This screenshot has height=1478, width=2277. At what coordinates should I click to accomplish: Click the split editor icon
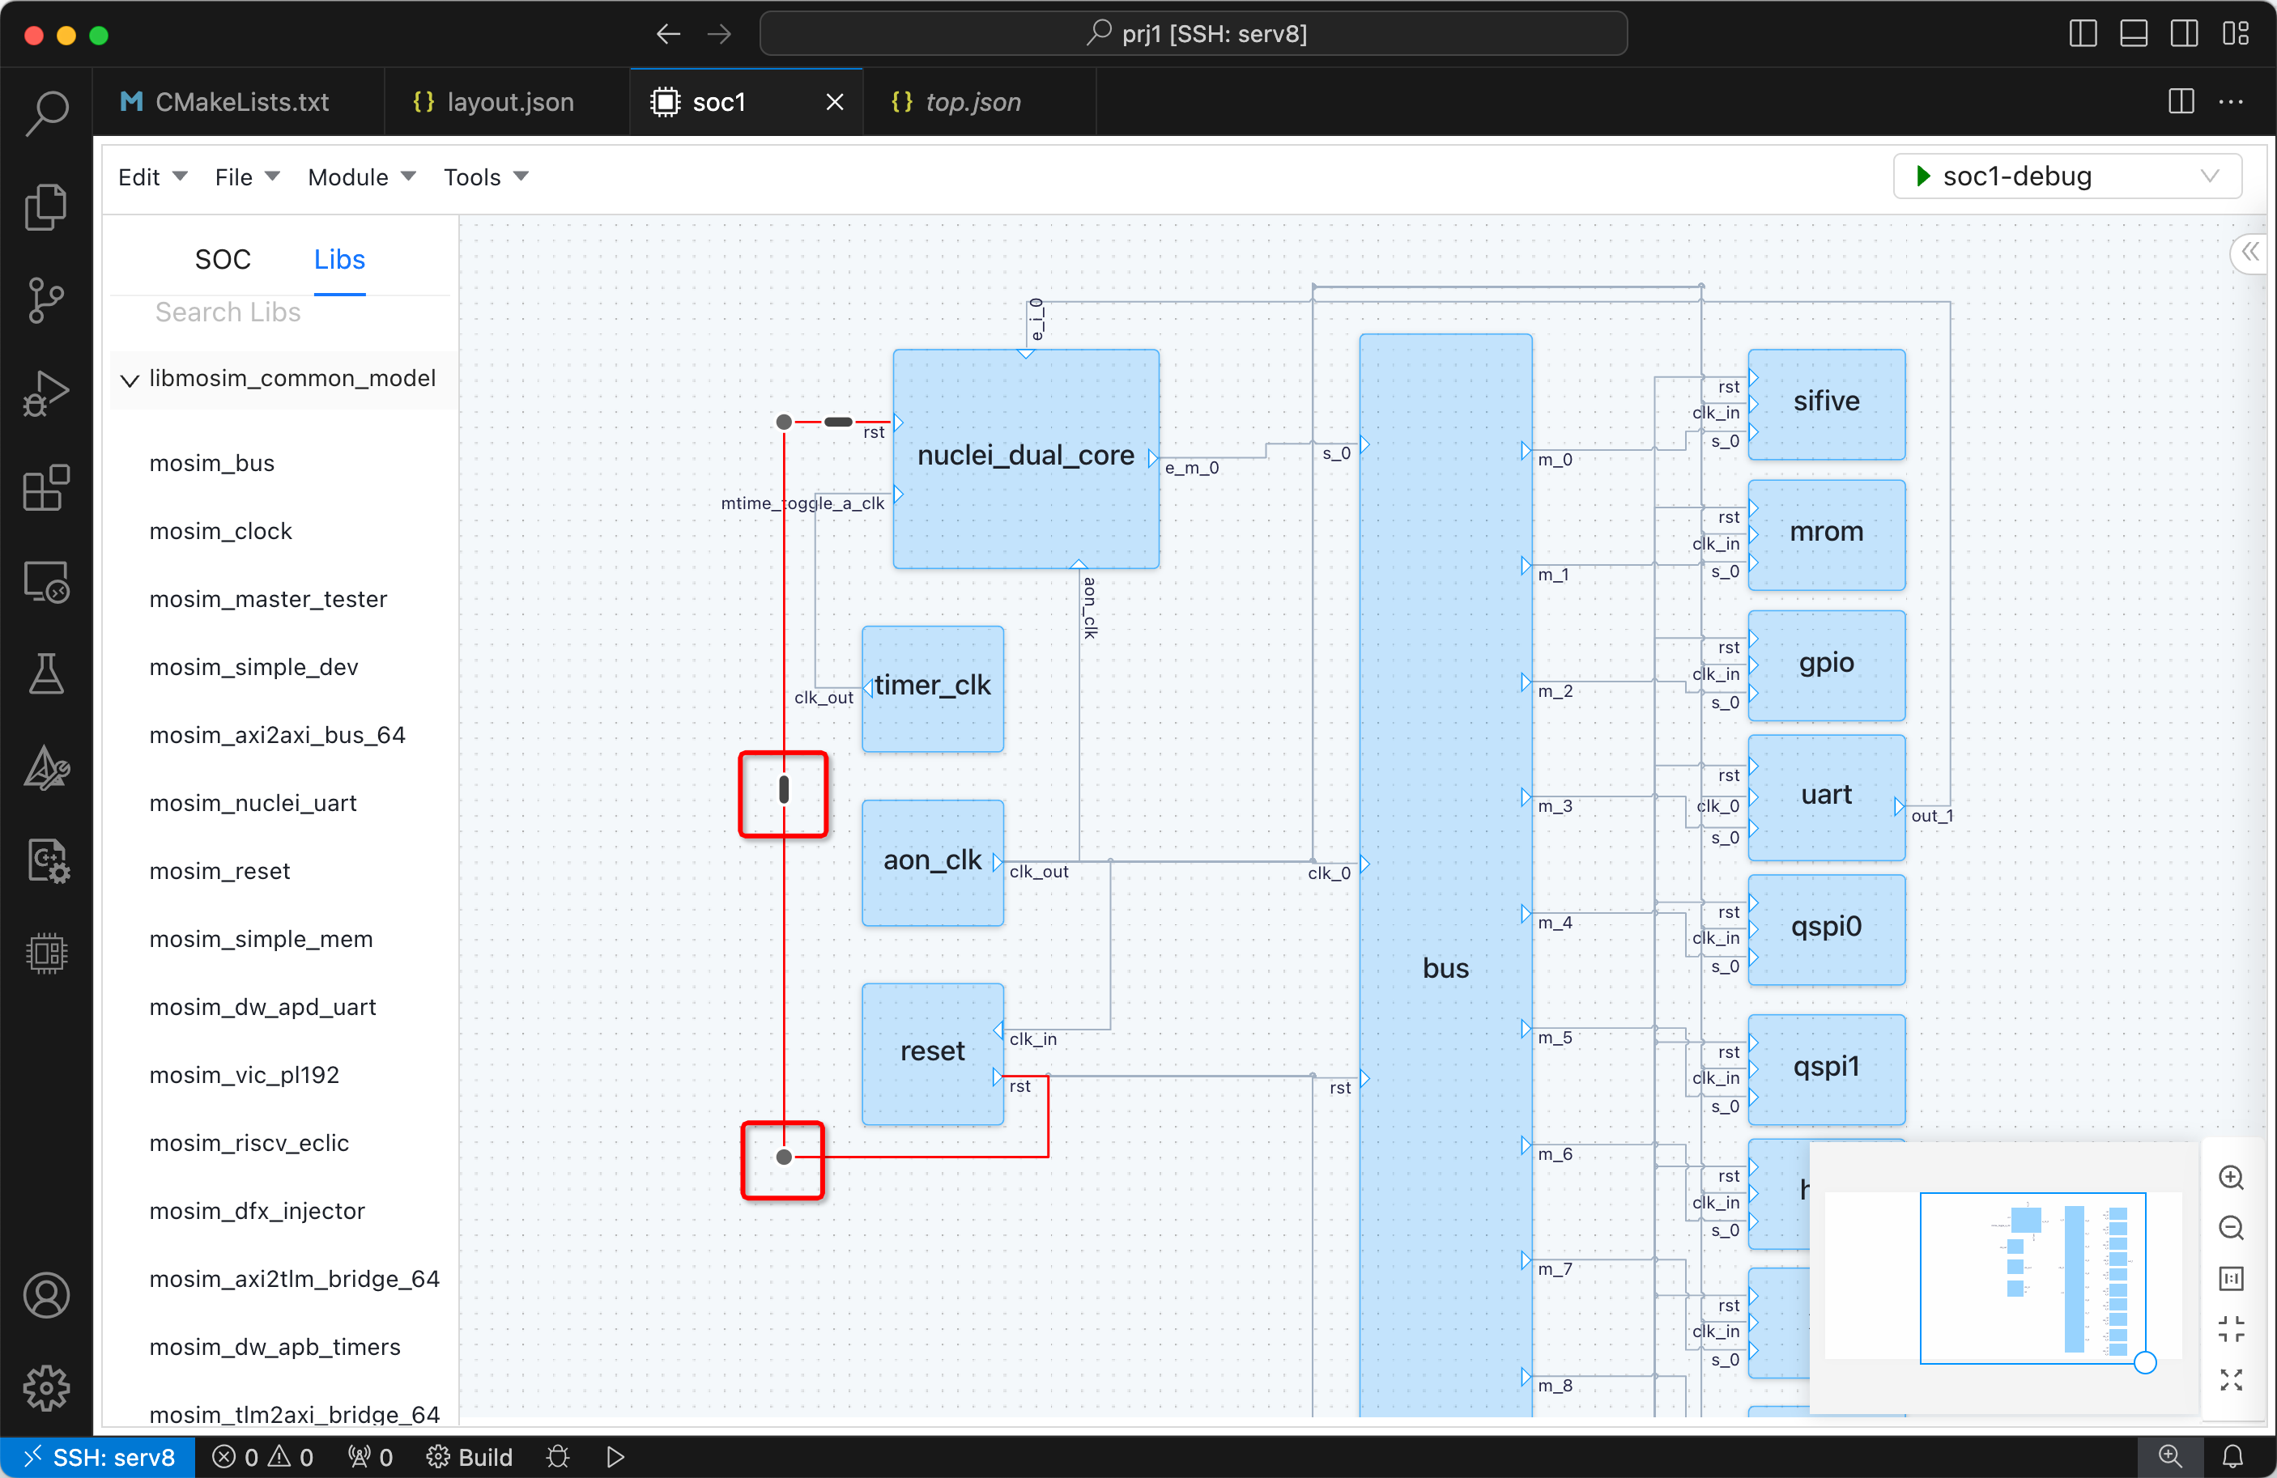pyautogui.click(x=2181, y=101)
